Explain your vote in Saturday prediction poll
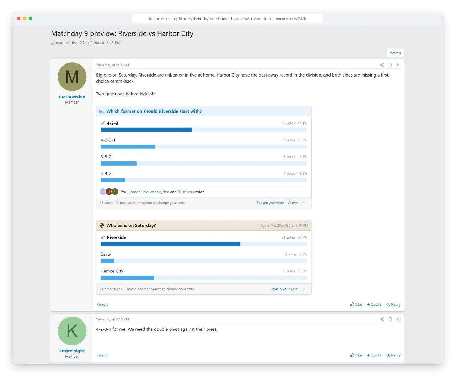 (284, 289)
